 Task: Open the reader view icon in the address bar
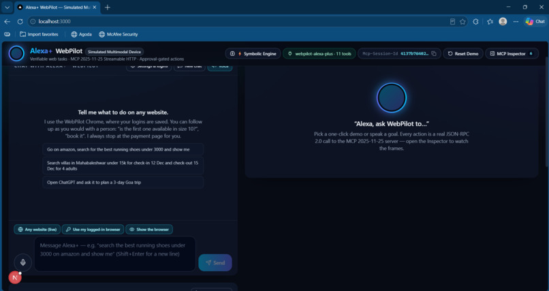click(x=452, y=21)
